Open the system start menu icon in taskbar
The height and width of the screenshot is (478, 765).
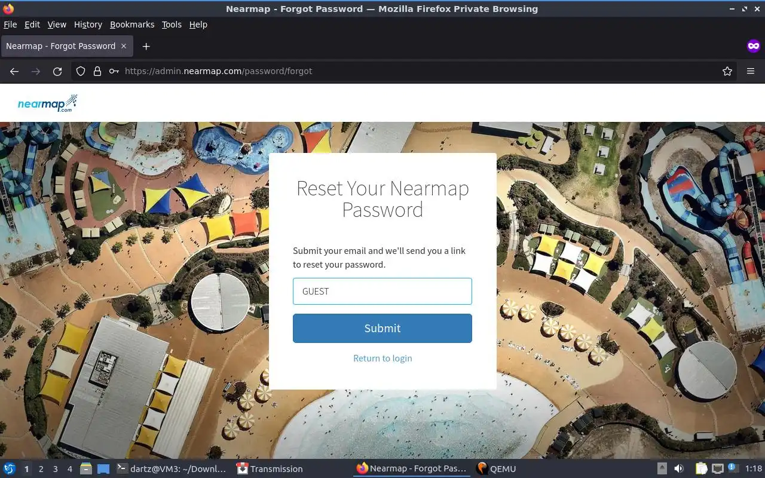click(10, 468)
